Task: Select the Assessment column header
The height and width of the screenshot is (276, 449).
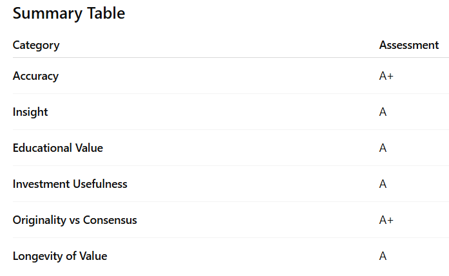Action: [409, 45]
